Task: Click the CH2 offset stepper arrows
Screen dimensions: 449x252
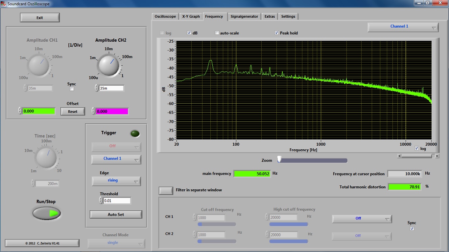Action: pos(93,111)
